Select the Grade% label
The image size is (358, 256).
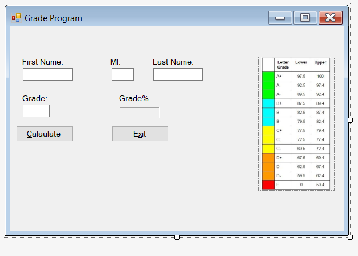(x=134, y=98)
